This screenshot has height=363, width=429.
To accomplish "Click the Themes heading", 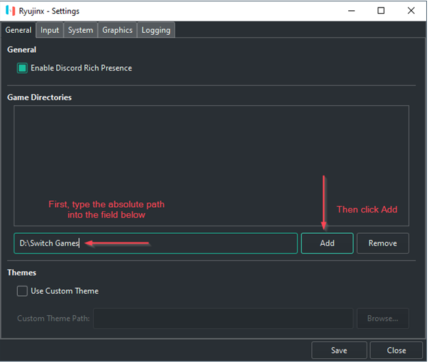I will [x=22, y=273].
